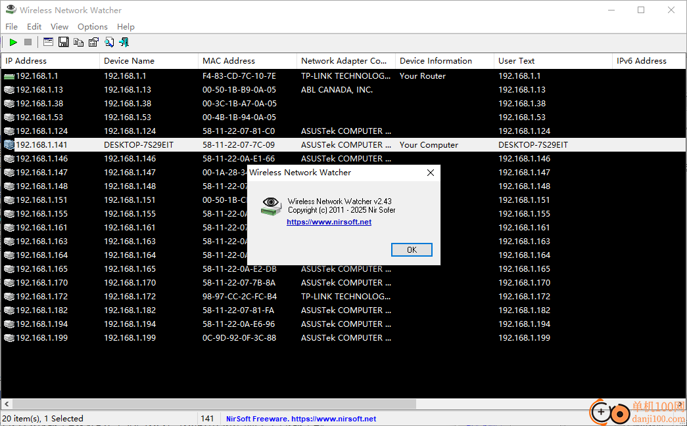Sort by the User Text column header
This screenshot has height=426, width=687.
click(x=553, y=61)
